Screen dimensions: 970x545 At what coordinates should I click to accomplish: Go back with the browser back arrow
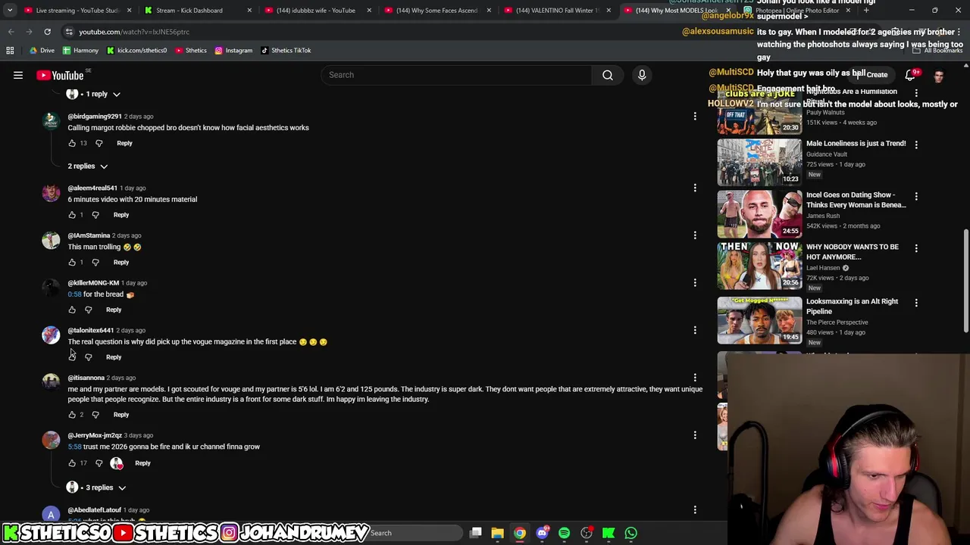point(11,32)
